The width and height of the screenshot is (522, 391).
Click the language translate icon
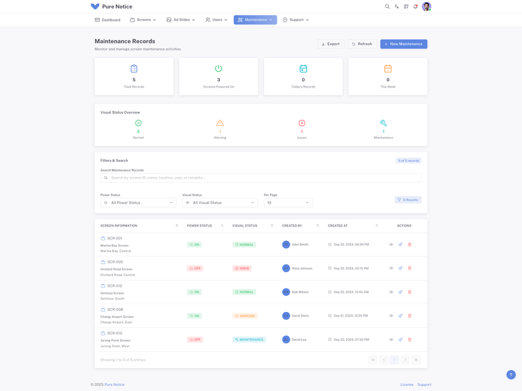pyautogui.click(x=397, y=7)
